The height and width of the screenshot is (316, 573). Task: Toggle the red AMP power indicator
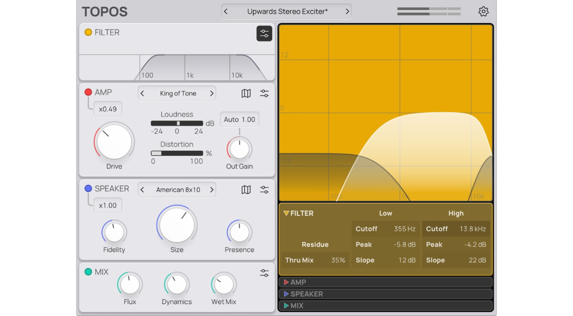tap(88, 92)
